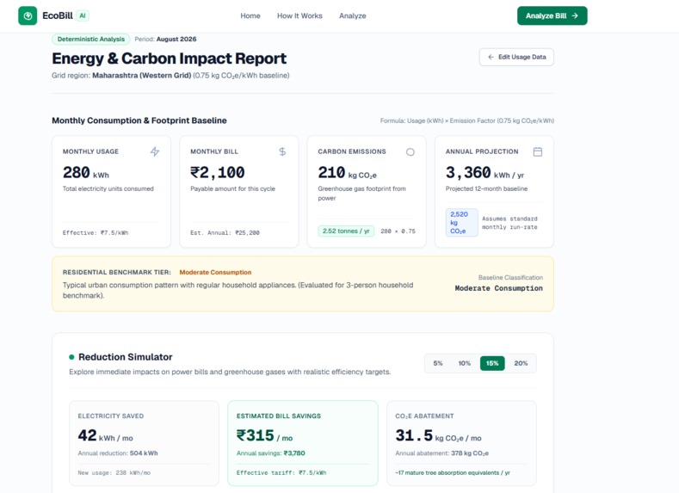Click the Period: August 2026 text

point(165,39)
